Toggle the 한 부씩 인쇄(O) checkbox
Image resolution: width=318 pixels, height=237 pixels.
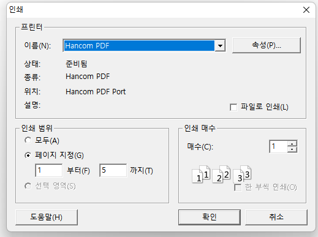click(238, 187)
